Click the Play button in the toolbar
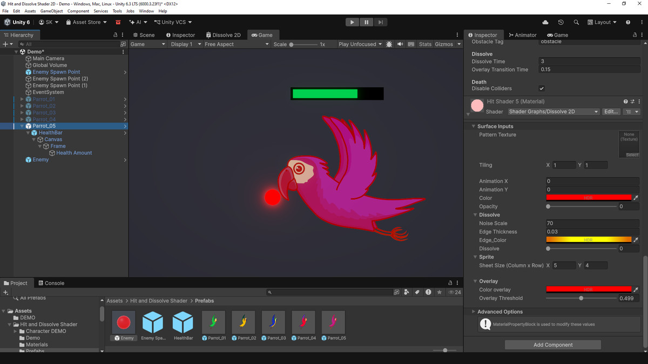The width and height of the screenshot is (648, 364). 352,22
